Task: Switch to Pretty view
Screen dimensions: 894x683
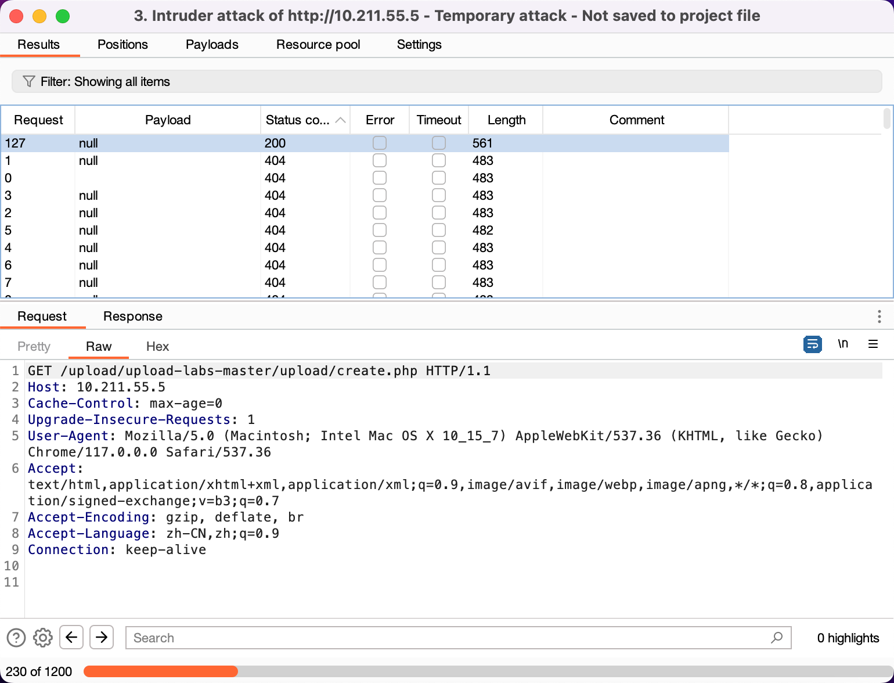Action: click(x=34, y=347)
